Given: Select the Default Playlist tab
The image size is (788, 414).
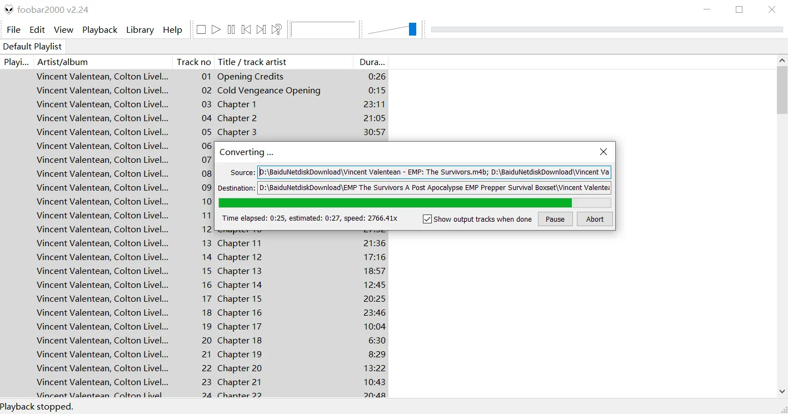Looking at the screenshot, I should (x=32, y=46).
